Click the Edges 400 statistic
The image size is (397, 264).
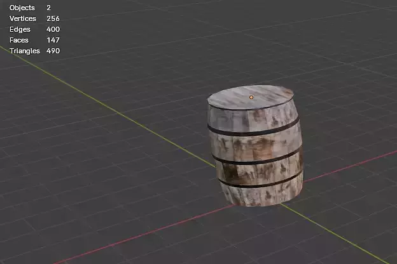(x=34, y=29)
